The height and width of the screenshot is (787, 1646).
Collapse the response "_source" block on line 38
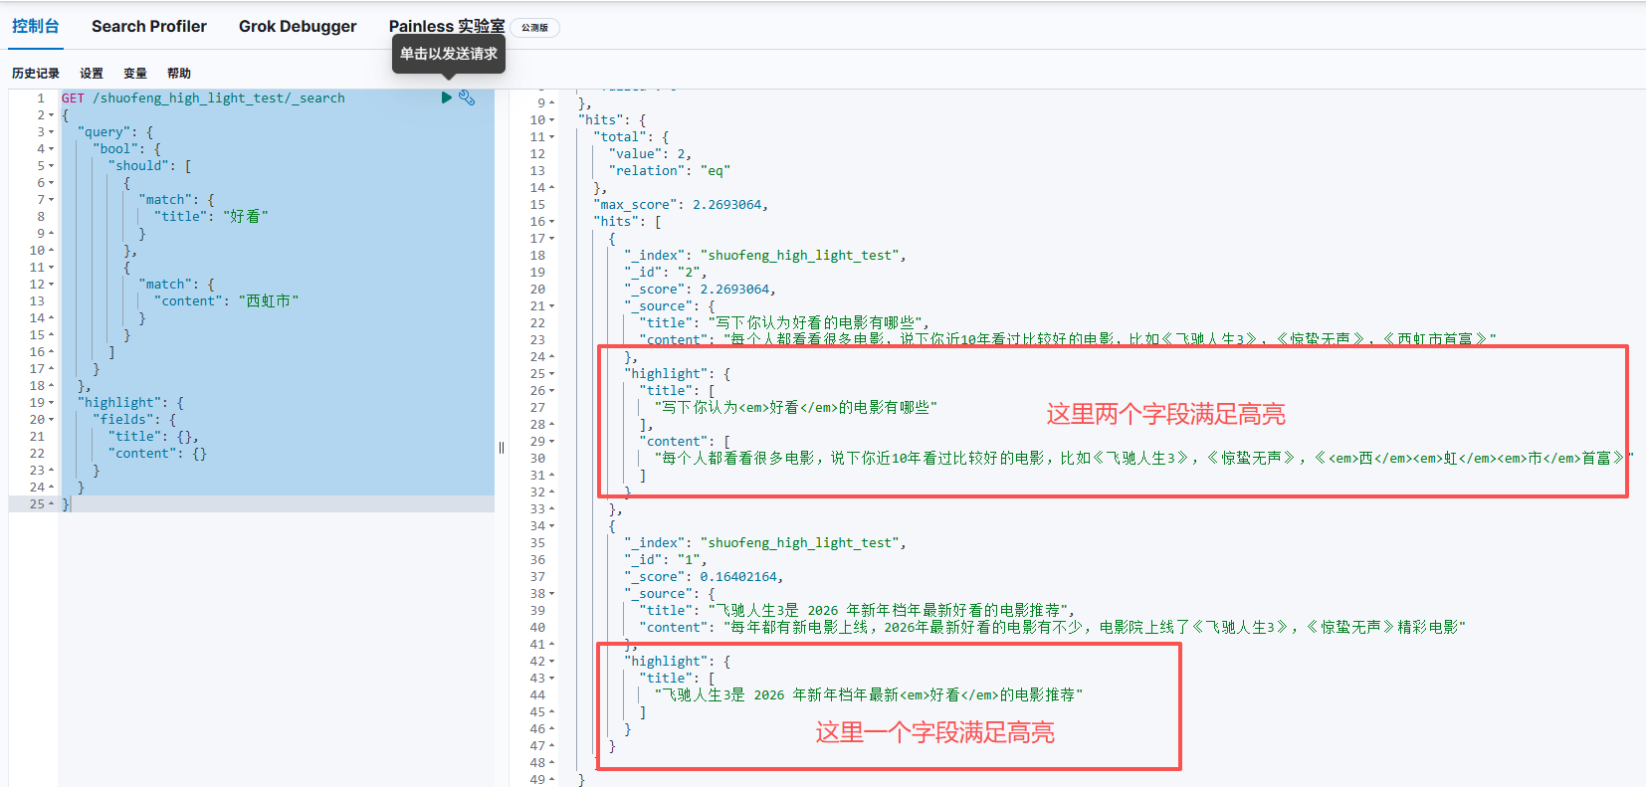pos(552,594)
